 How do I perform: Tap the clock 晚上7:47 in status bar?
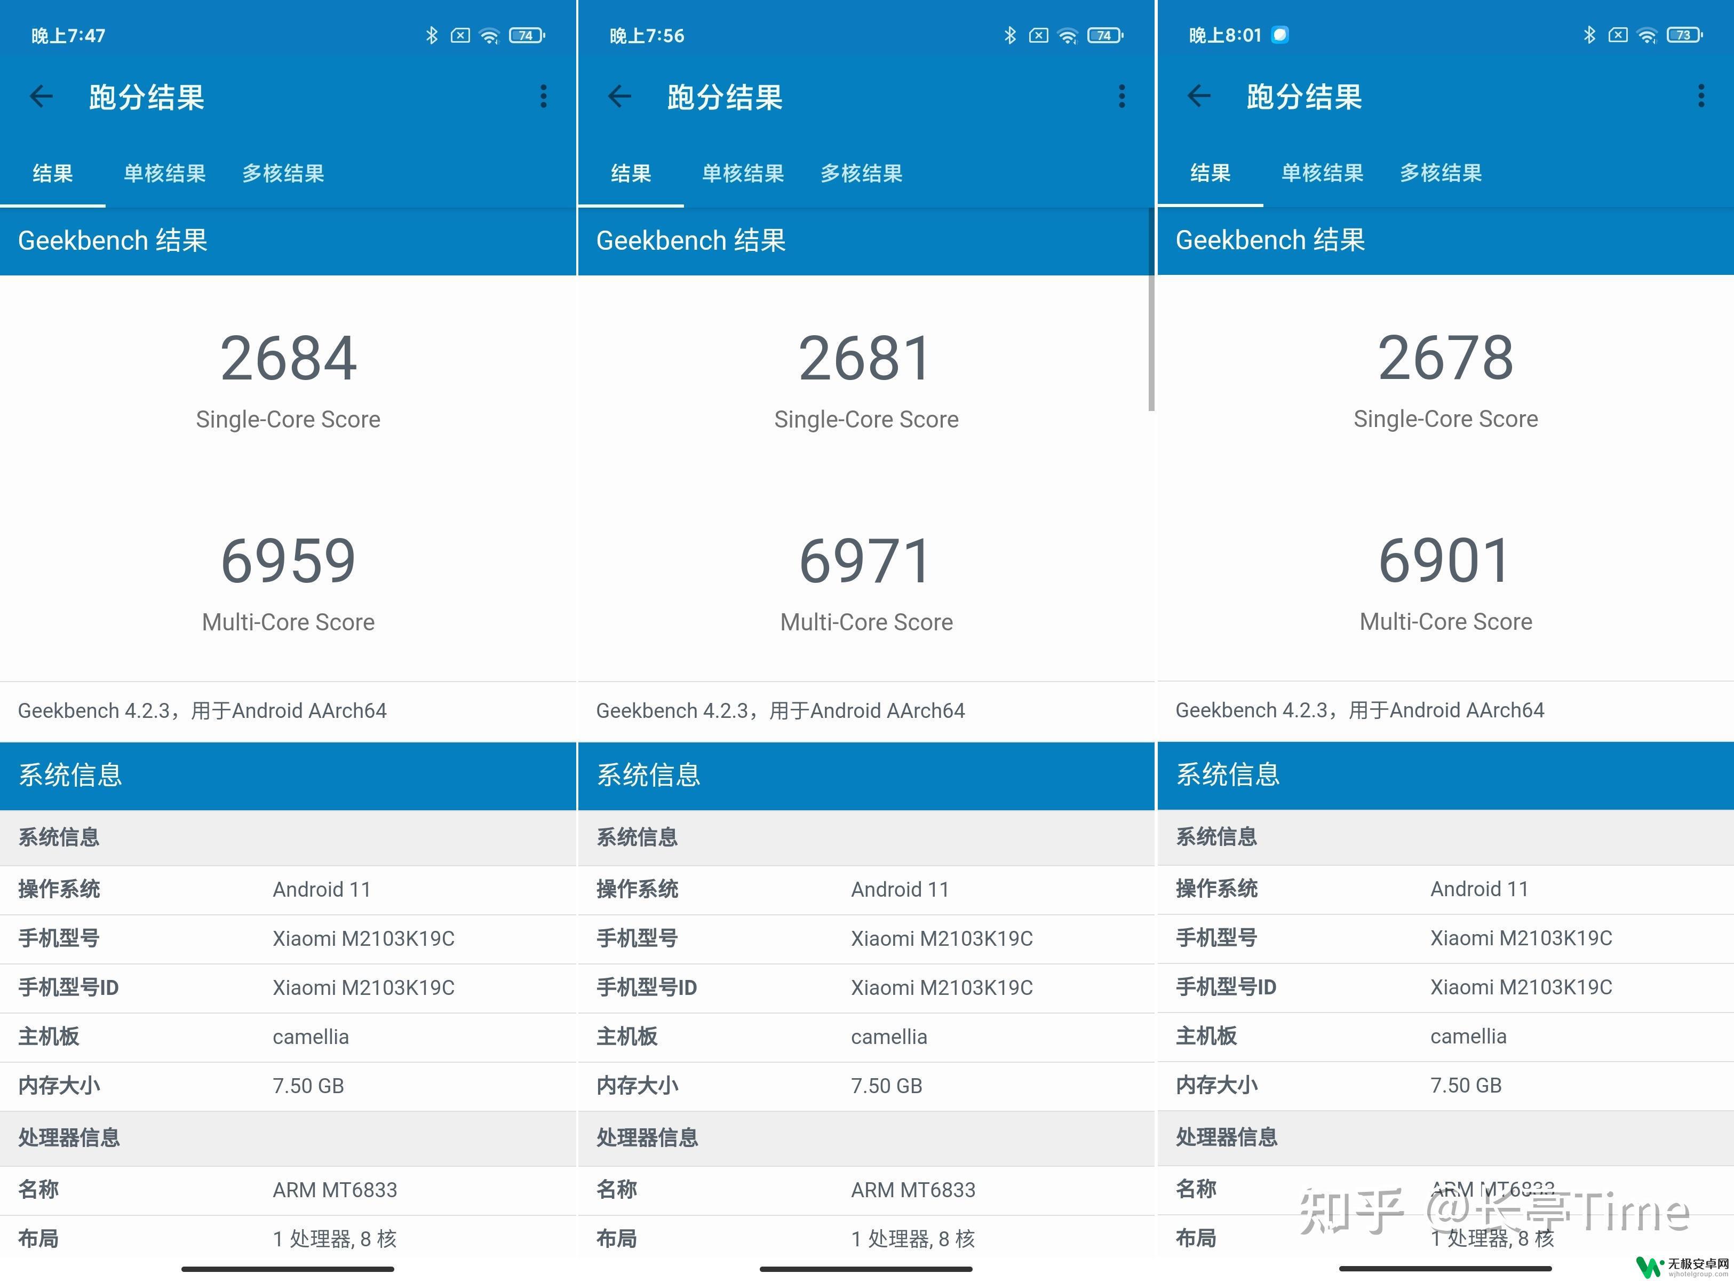click(x=68, y=36)
